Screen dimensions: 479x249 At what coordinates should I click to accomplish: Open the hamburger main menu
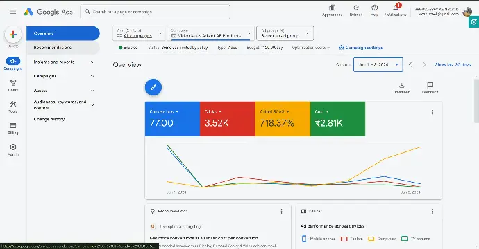(x=13, y=12)
